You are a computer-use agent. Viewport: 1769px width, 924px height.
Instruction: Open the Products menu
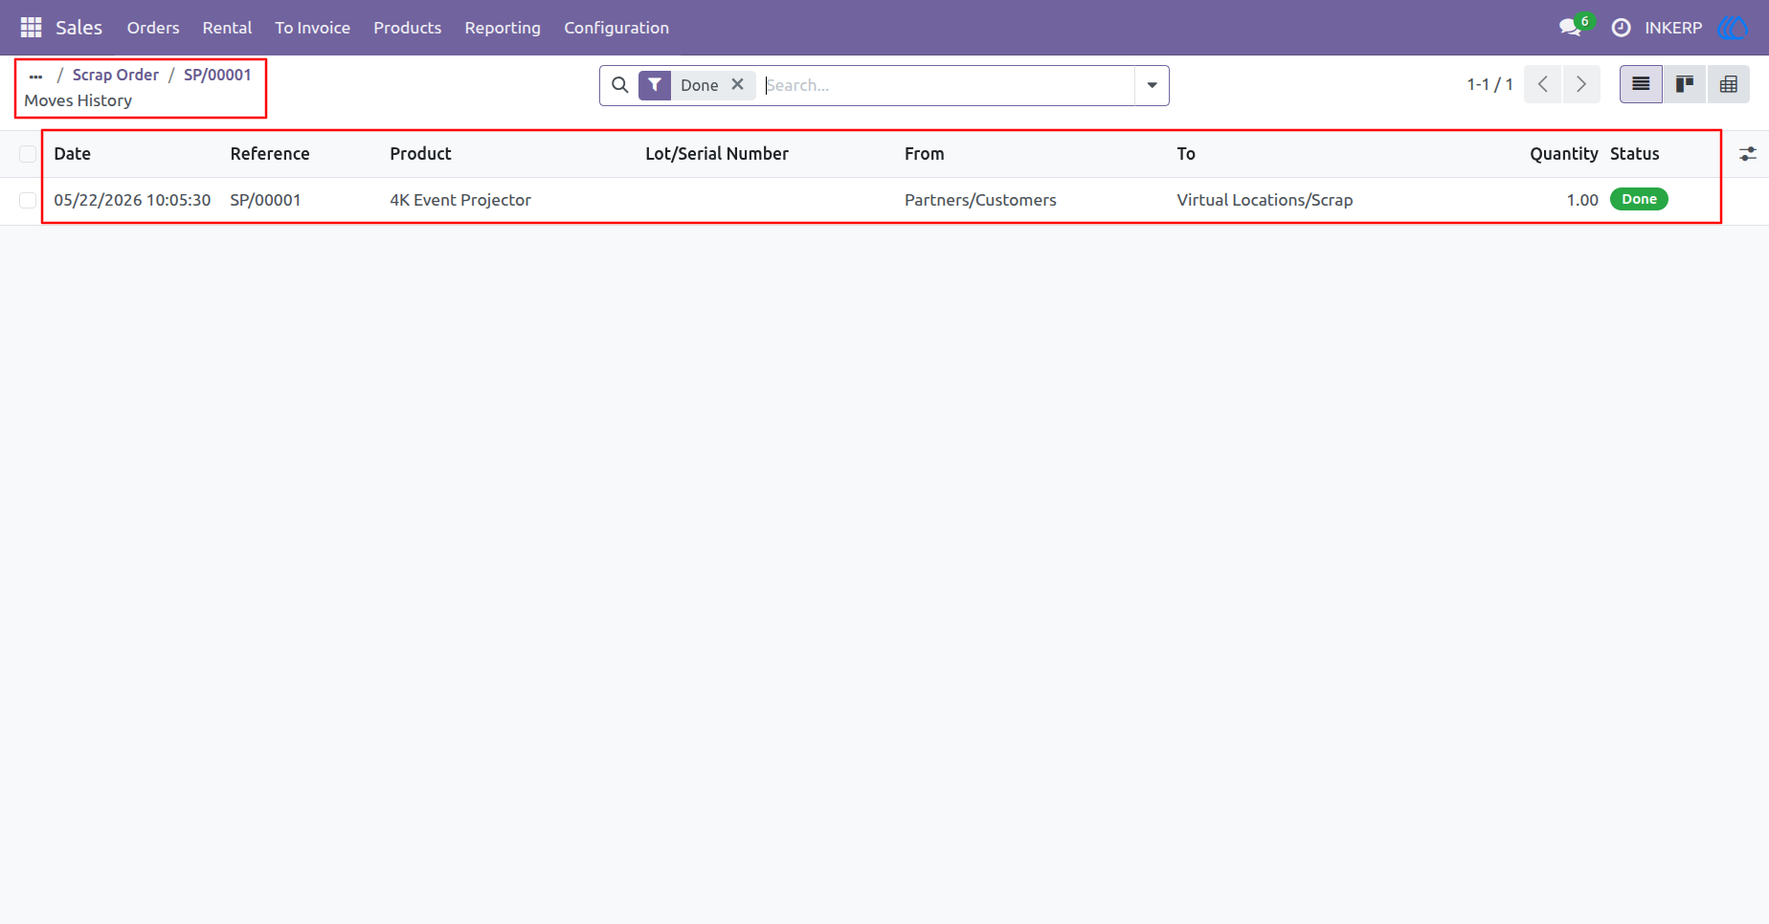pos(407,28)
